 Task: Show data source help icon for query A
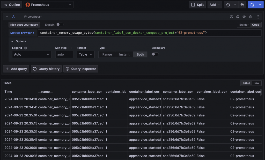[x=231, y=17]
